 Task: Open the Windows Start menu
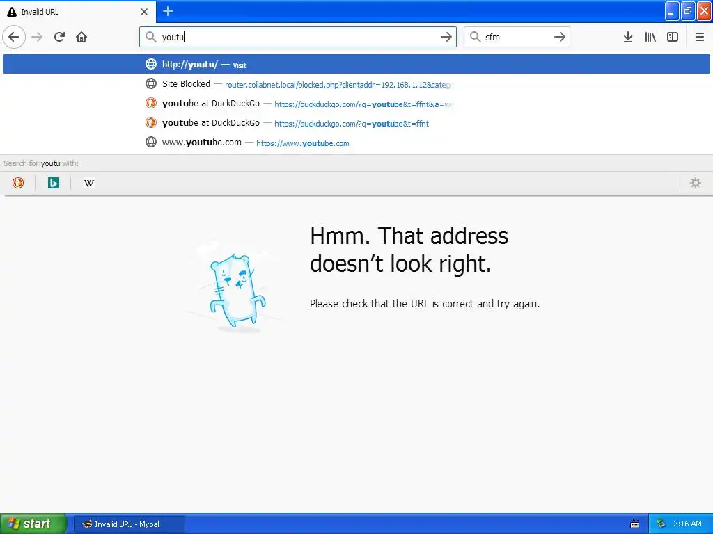(33, 524)
